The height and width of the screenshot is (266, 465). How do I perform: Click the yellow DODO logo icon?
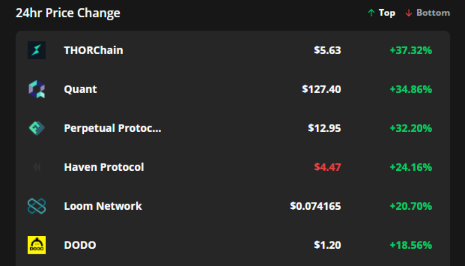click(37, 245)
